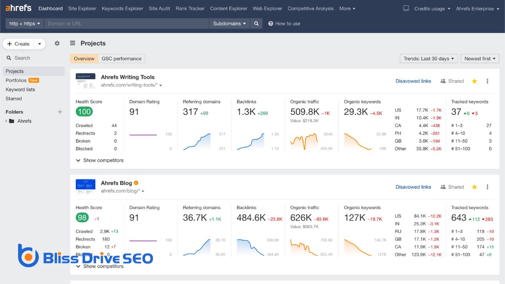Unstar the Ahrefs Writing Tools project
The width and height of the screenshot is (505, 284).
(474, 81)
